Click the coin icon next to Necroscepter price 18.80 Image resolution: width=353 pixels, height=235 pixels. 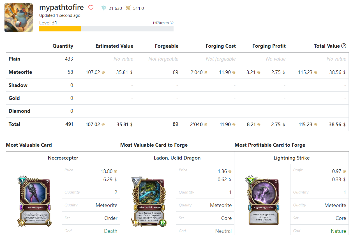[116, 171]
